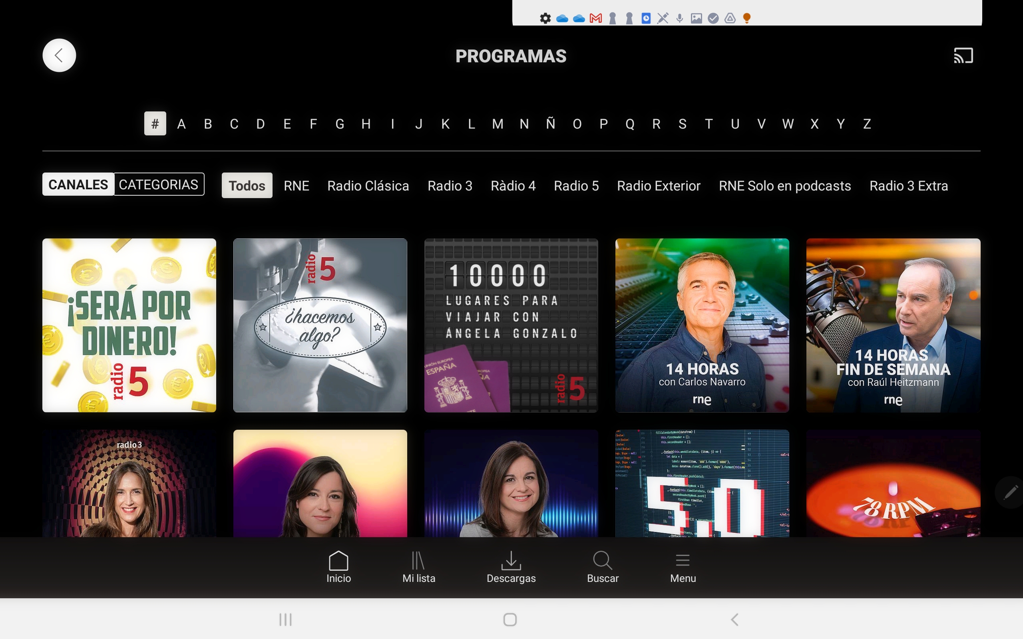
Task: Jump to letter L programs
Action: 472,124
